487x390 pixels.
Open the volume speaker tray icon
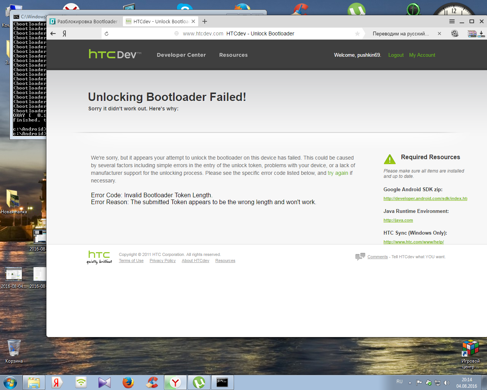point(447,383)
